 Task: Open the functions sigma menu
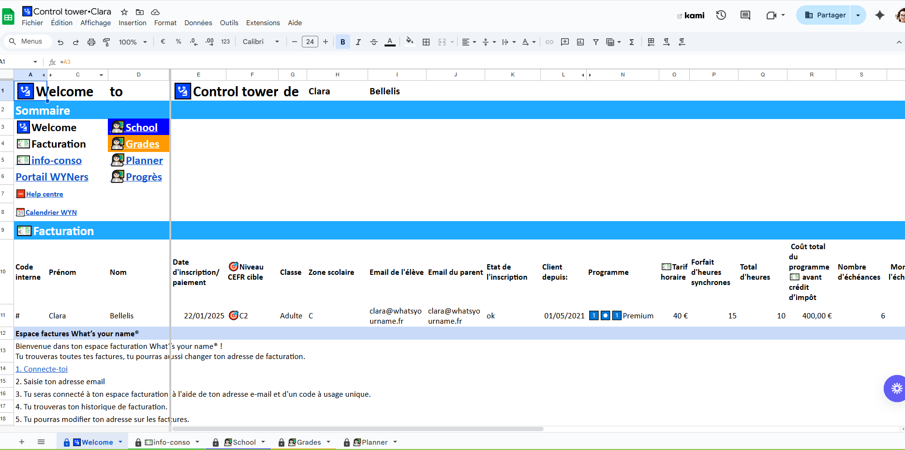tap(632, 42)
